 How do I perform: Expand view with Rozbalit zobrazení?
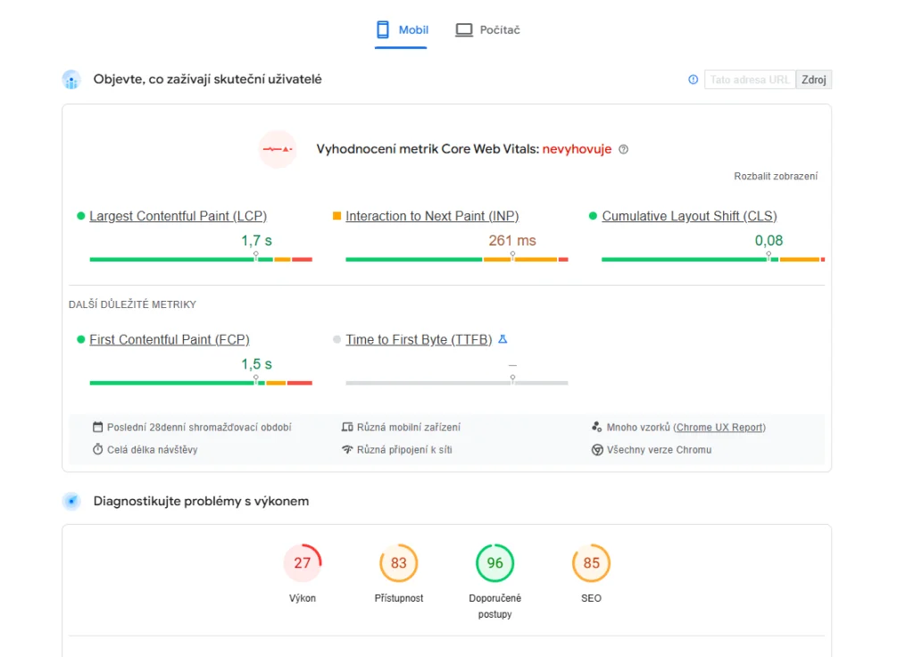775,176
